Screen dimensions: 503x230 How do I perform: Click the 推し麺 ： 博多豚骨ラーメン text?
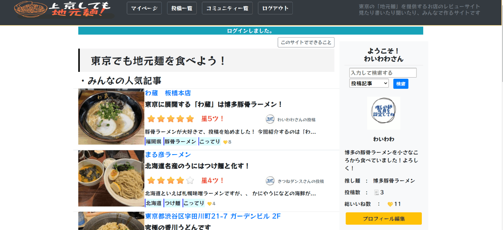click(x=380, y=181)
